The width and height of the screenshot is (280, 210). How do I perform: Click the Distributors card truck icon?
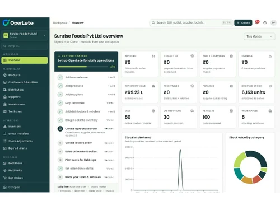pos(192,111)
